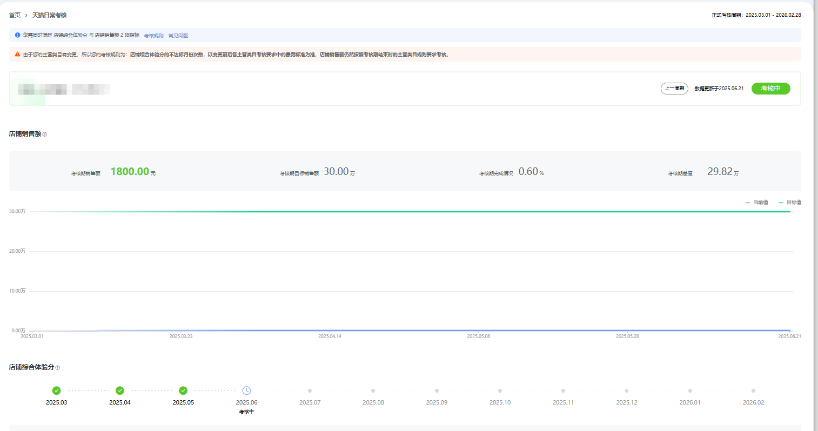Screen dimensions: 818x431
Task: Click the green 考核中 status button
Action: tap(770, 89)
